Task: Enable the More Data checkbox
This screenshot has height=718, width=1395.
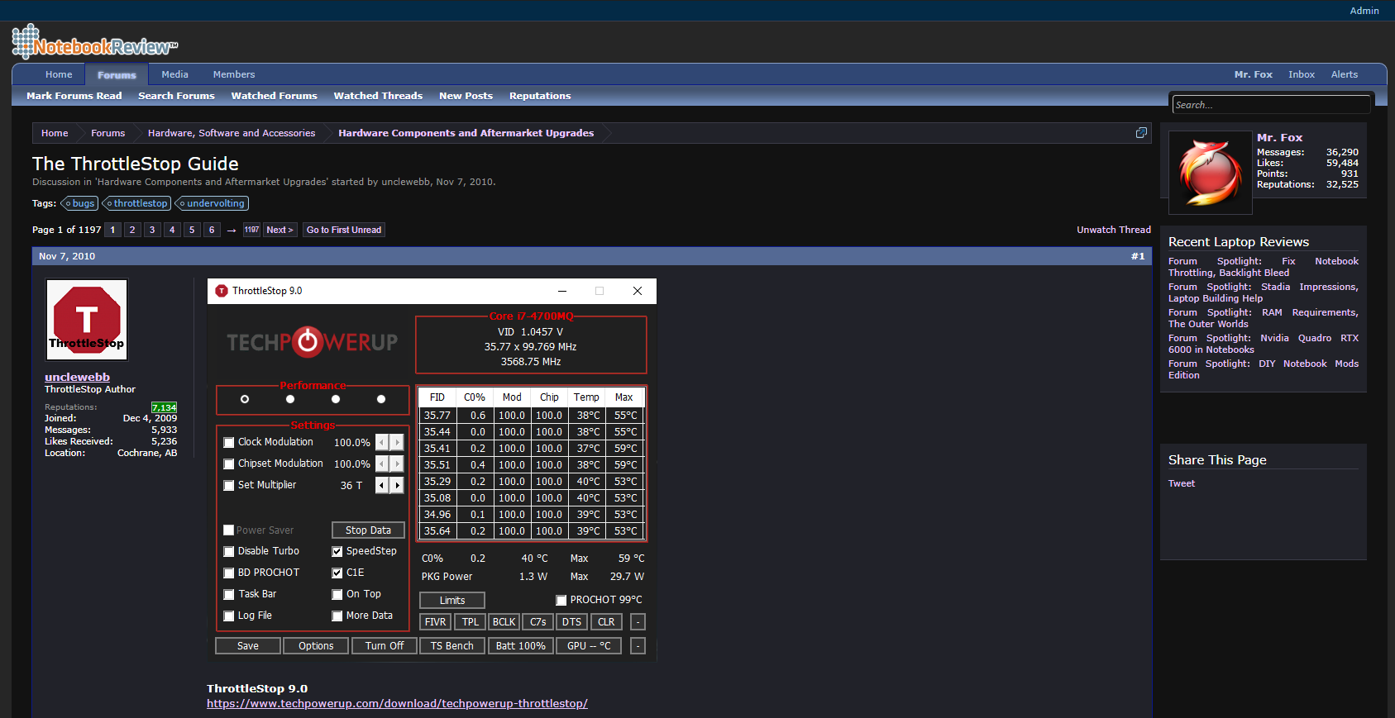Action: 337,616
